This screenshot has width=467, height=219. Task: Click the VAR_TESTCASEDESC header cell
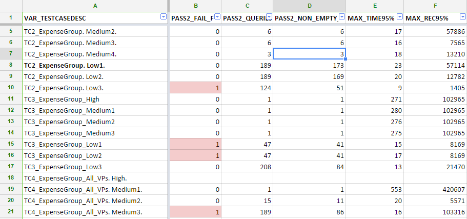tap(95, 18)
